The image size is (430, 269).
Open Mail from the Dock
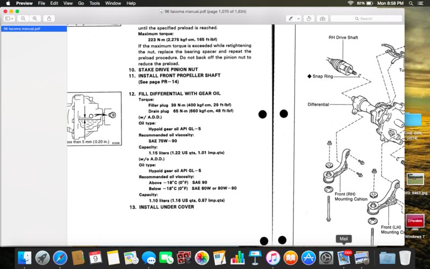click(x=344, y=258)
